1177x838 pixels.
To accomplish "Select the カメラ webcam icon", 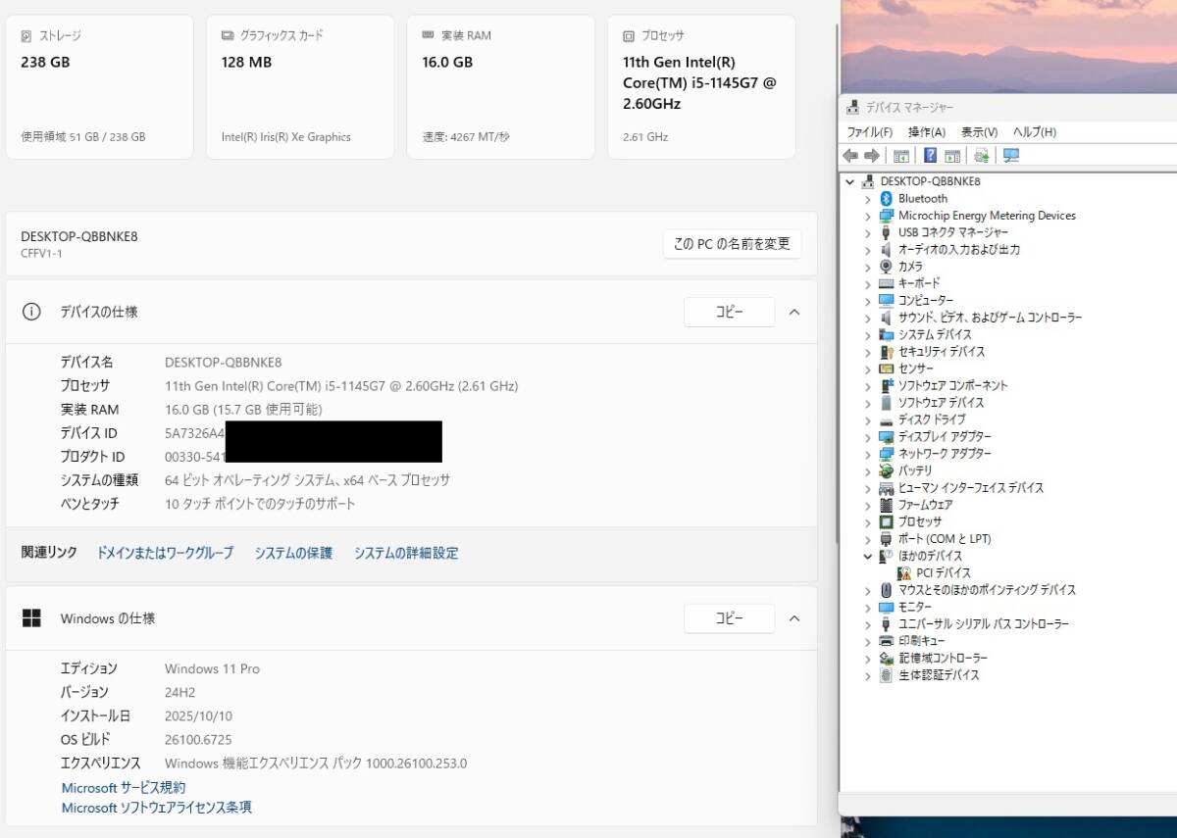I will click(887, 267).
